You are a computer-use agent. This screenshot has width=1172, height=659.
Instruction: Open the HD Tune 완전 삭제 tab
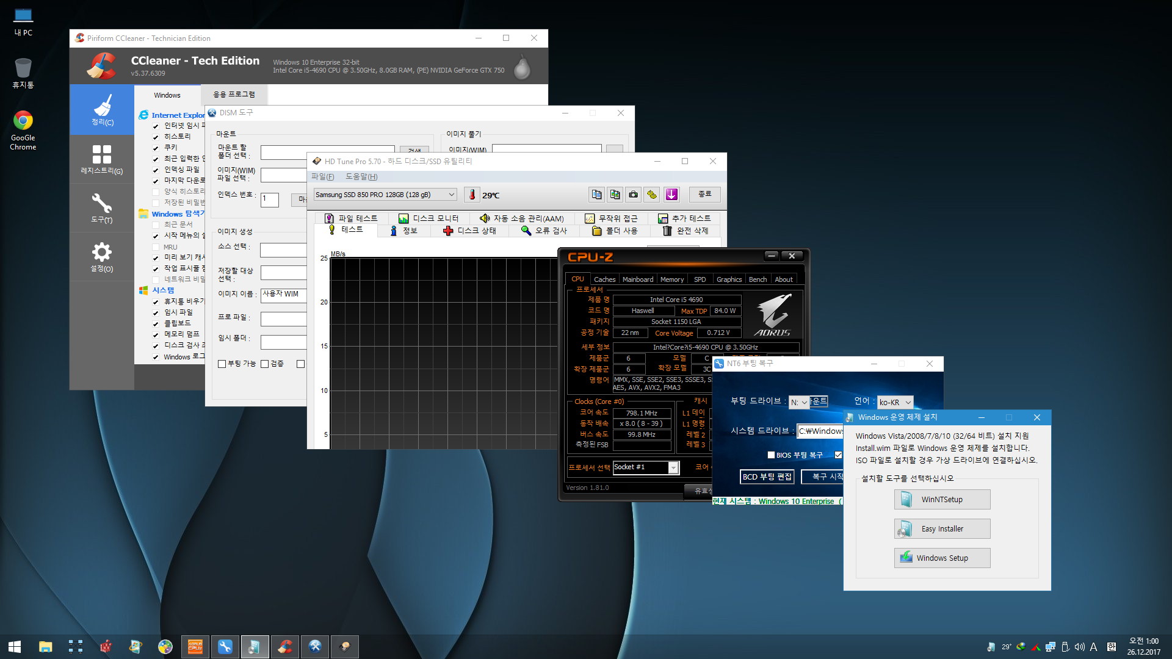click(x=686, y=231)
